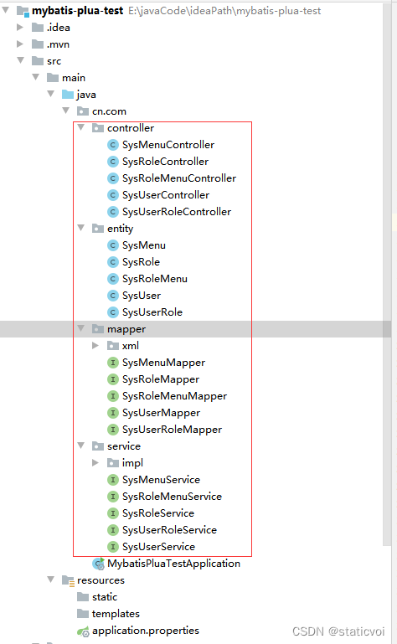Click the SysUserRoleService interface icon
Viewport: 397px width, 644px height.
click(x=112, y=530)
